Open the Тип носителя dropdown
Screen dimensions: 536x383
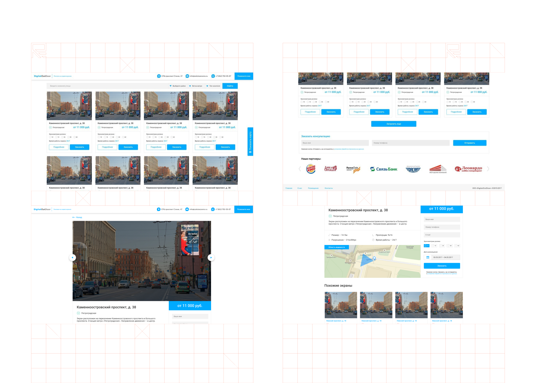pos(214,86)
